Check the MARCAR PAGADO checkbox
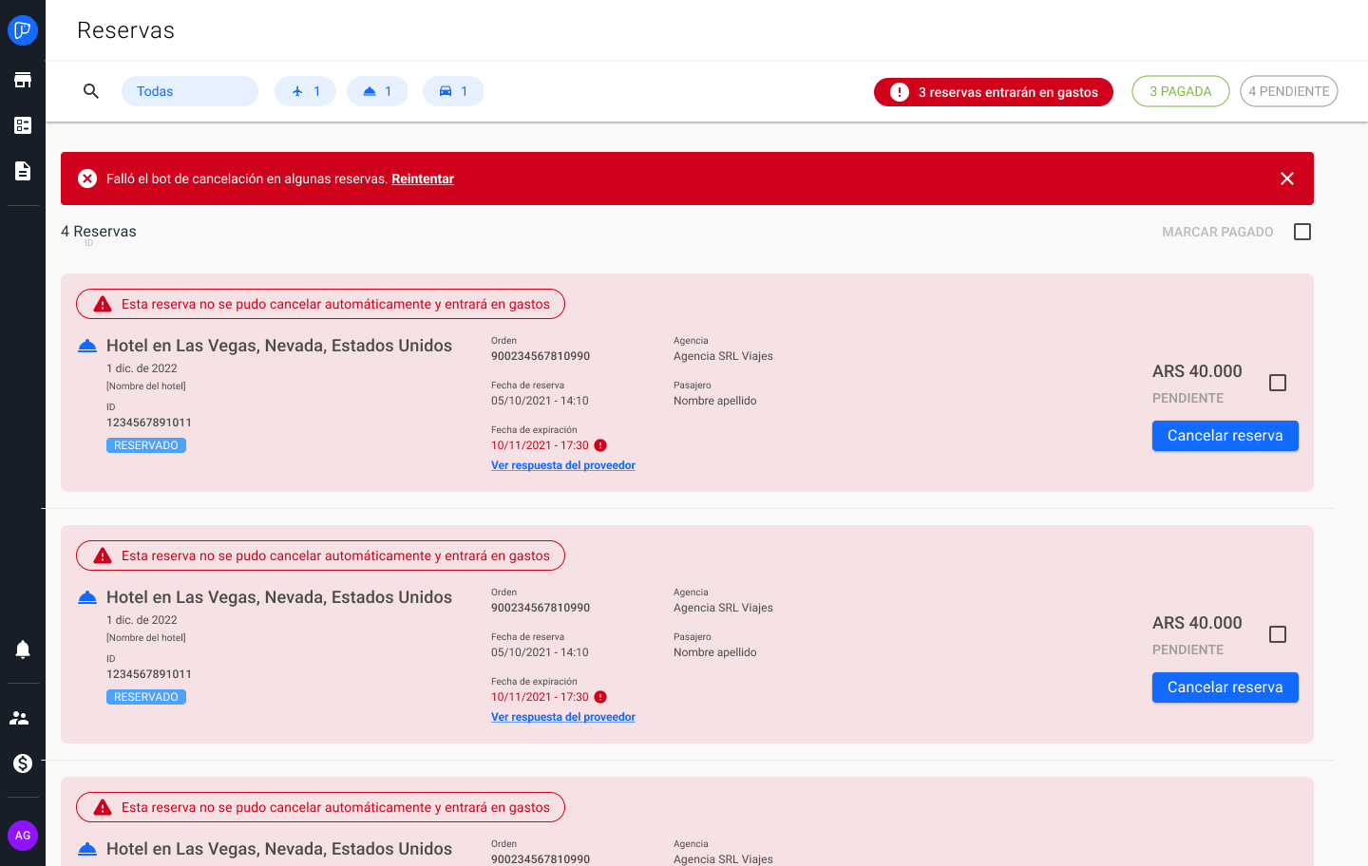 click(x=1301, y=231)
